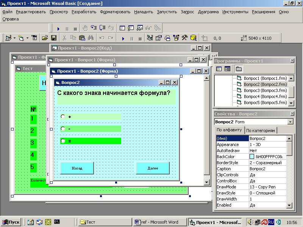Screen dimensions: 303x227
Task: Click the Назад button on the form
Action: tap(77, 168)
